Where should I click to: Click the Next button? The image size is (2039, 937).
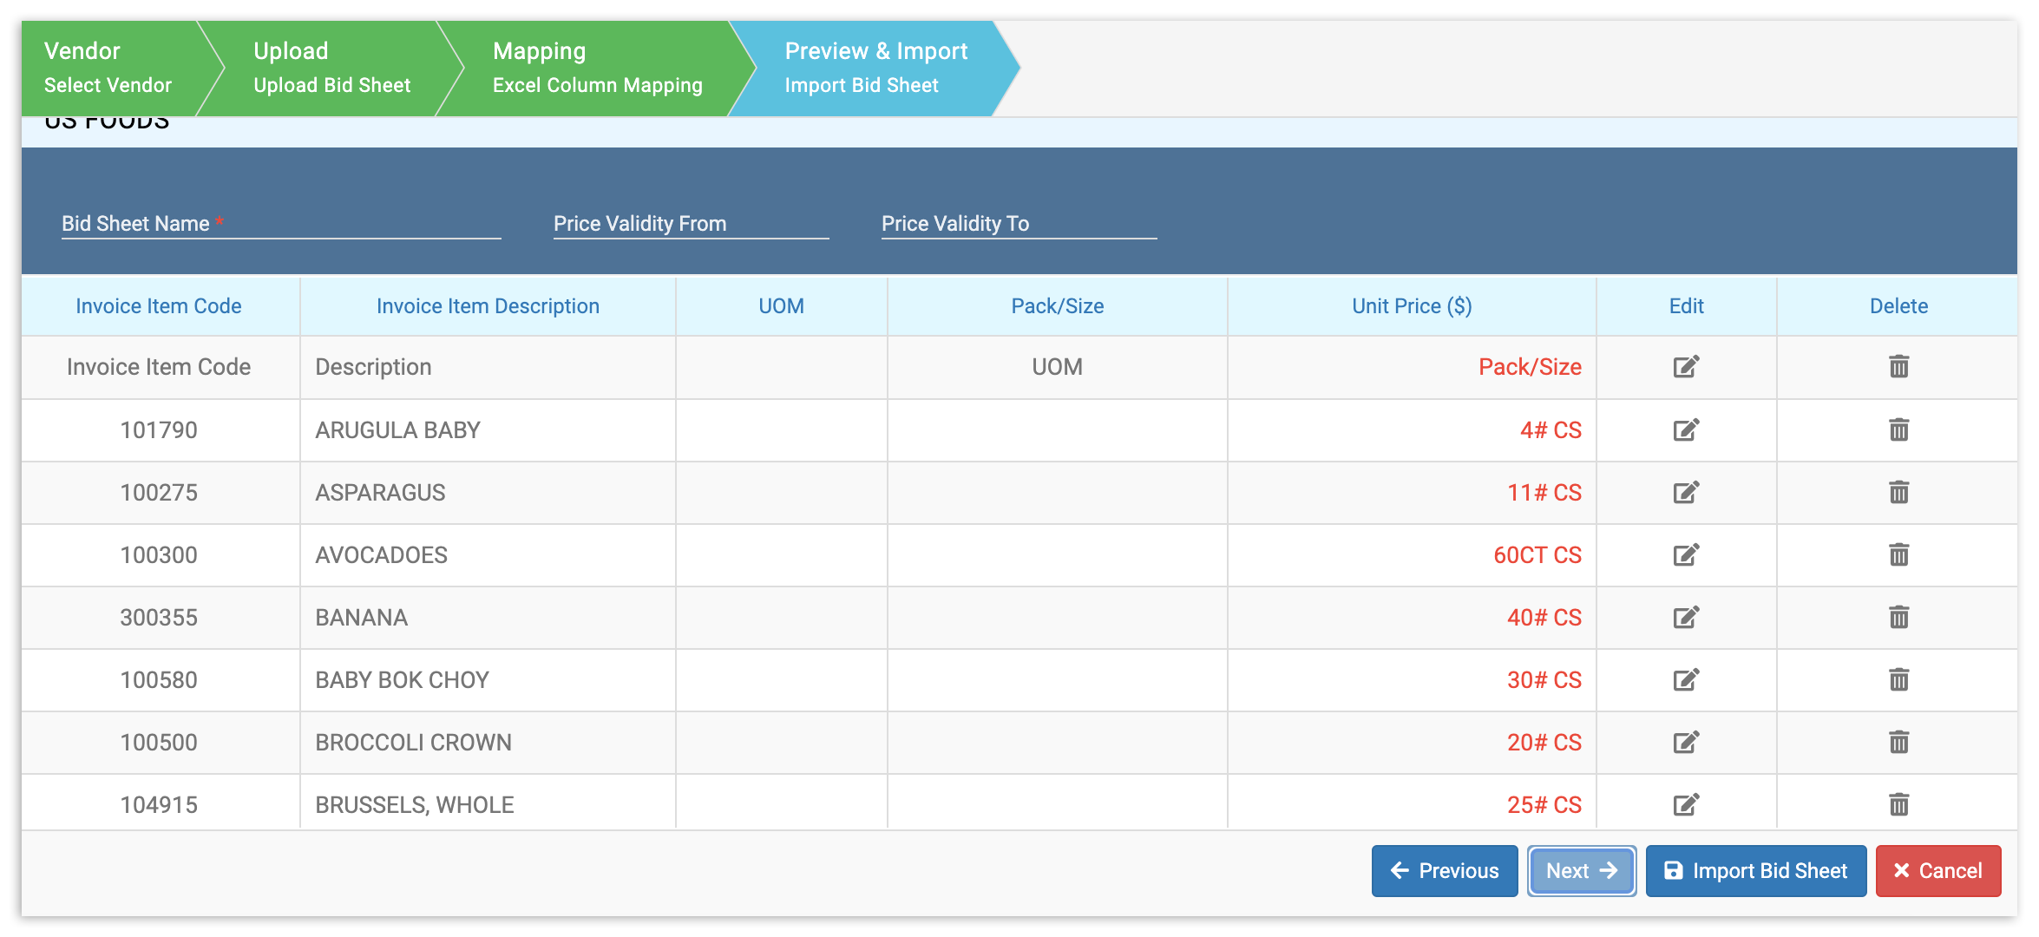1581,870
